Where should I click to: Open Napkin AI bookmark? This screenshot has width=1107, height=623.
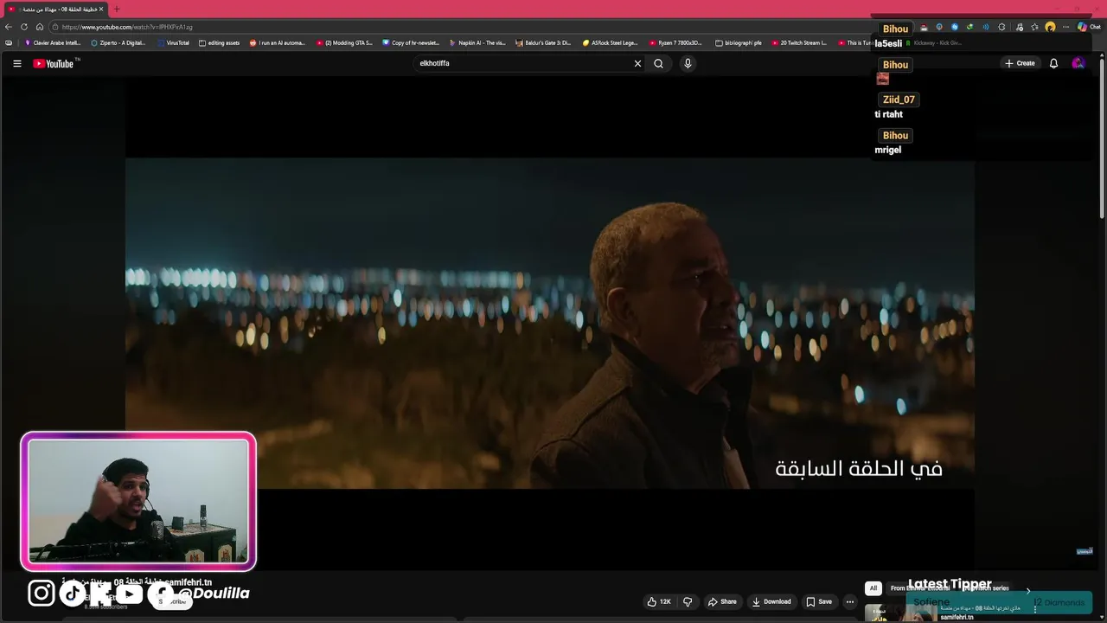(477, 42)
